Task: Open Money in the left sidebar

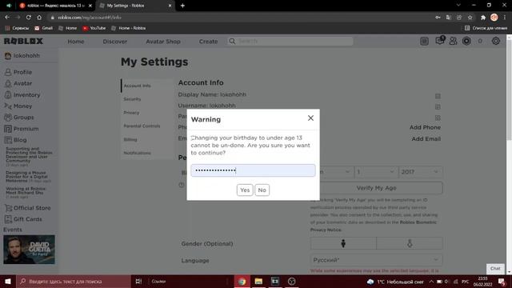Action: pos(18,106)
